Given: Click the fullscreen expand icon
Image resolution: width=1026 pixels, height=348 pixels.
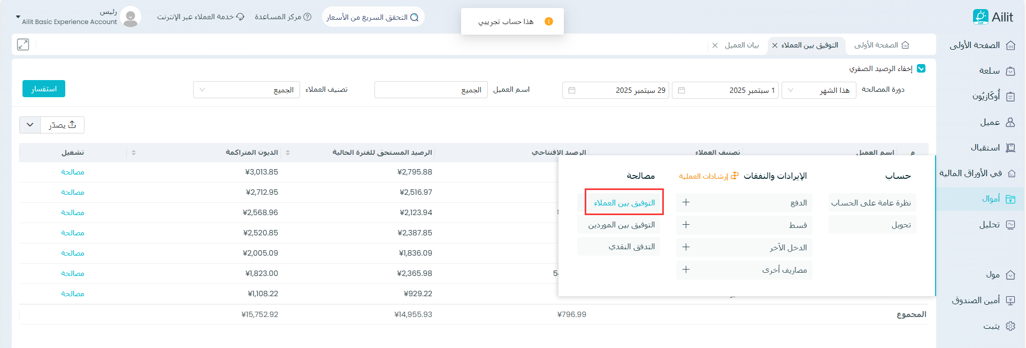Looking at the screenshot, I should point(23,45).
